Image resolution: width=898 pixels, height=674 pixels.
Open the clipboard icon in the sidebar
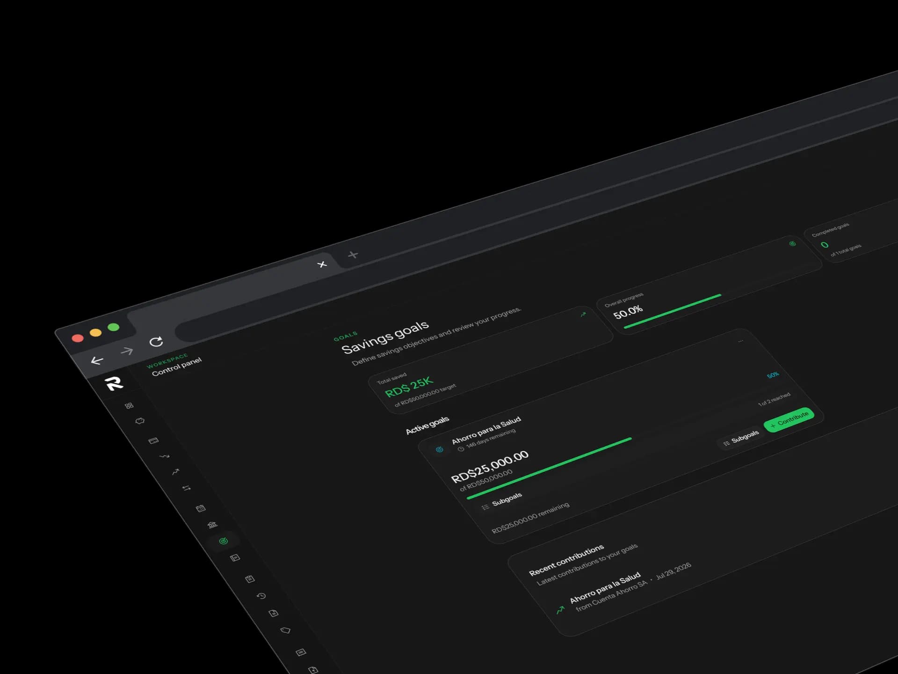click(250, 579)
